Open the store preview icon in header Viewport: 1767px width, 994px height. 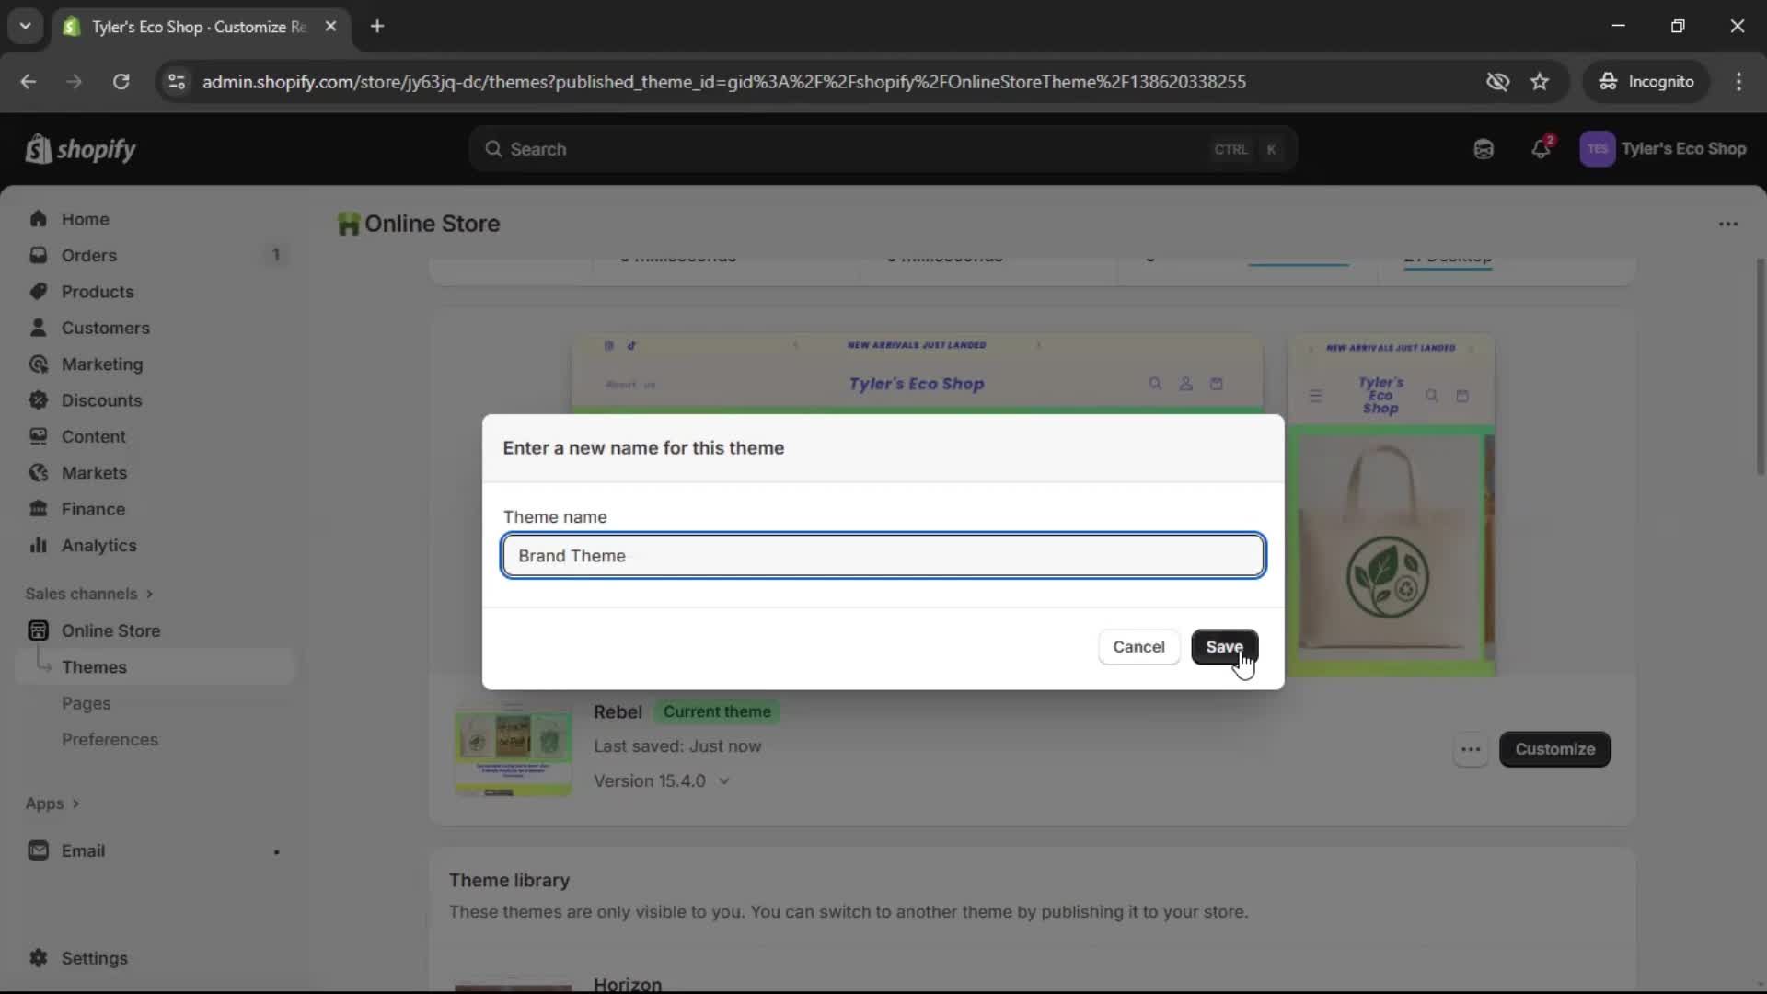(x=1484, y=148)
